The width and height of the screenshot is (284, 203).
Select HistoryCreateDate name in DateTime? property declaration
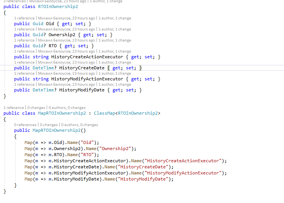coord(82,68)
